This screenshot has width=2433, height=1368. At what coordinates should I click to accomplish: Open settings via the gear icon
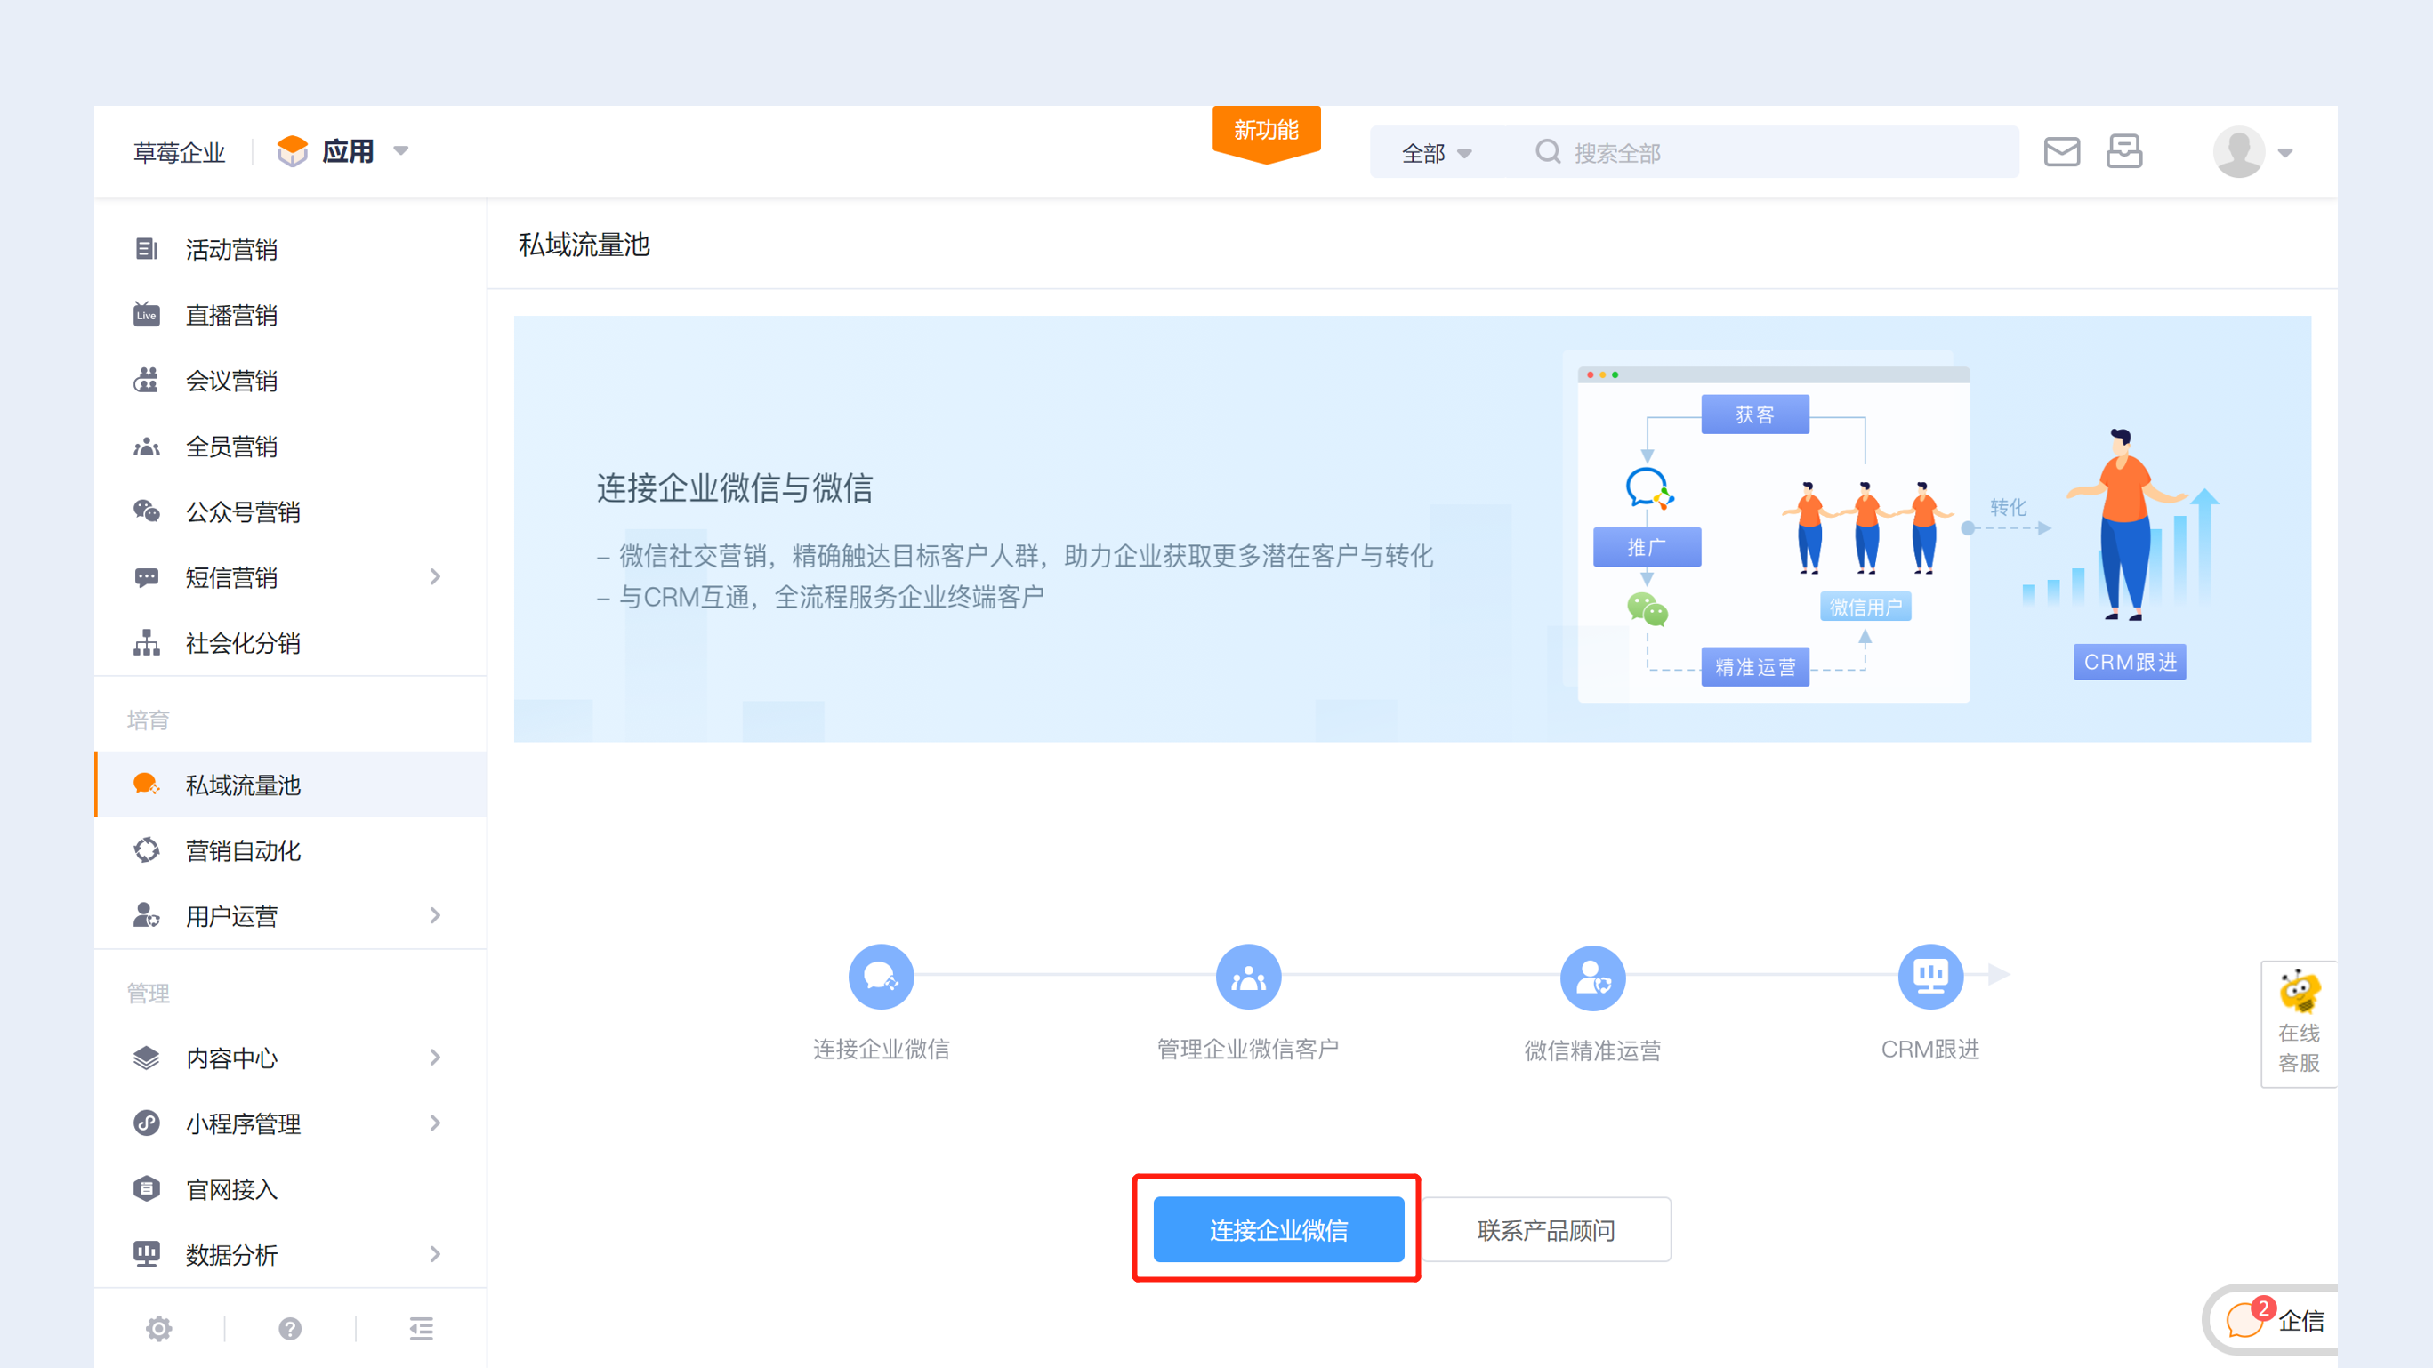point(158,1329)
